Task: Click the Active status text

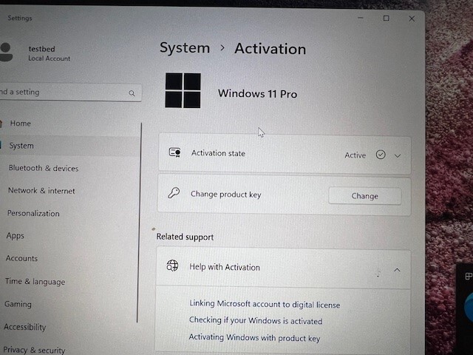Action: click(355, 155)
